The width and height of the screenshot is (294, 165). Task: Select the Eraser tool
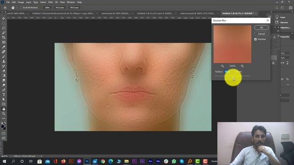[4, 71]
